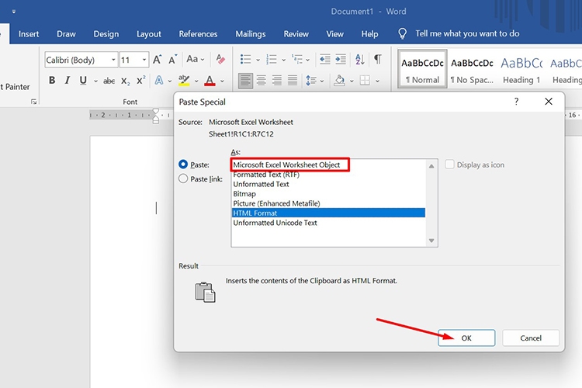Check the Display as icon checkbox
This screenshot has height=388, width=582.
(x=450, y=165)
